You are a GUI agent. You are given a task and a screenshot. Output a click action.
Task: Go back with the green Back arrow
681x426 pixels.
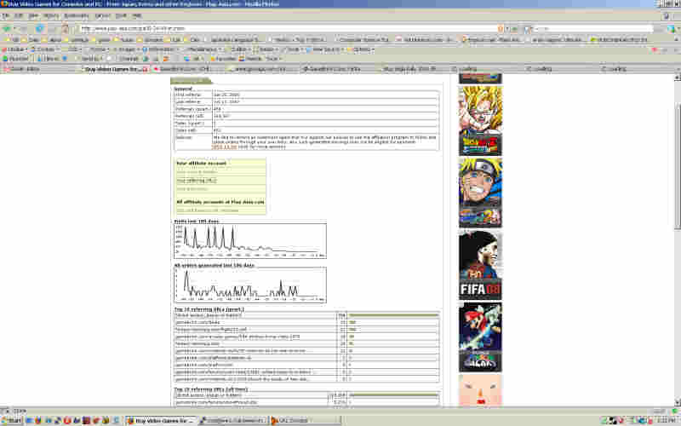point(7,29)
